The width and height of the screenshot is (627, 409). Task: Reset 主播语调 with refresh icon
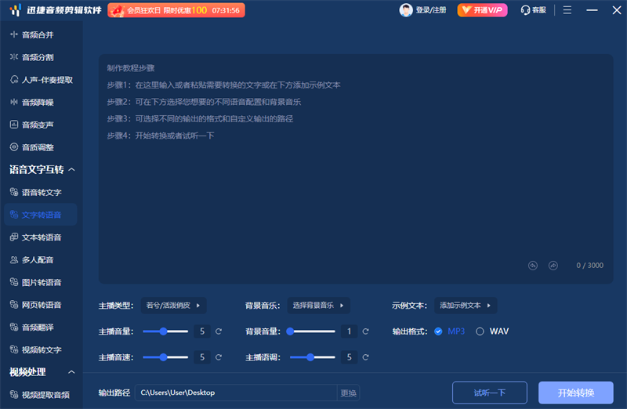(x=365, y=357)
